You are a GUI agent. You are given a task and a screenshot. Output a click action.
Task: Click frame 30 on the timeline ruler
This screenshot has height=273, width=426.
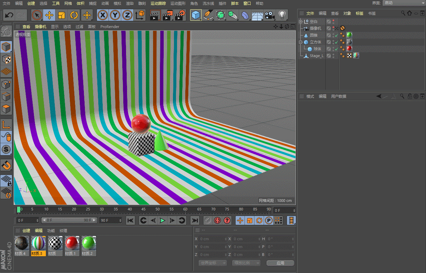point(102,209)
